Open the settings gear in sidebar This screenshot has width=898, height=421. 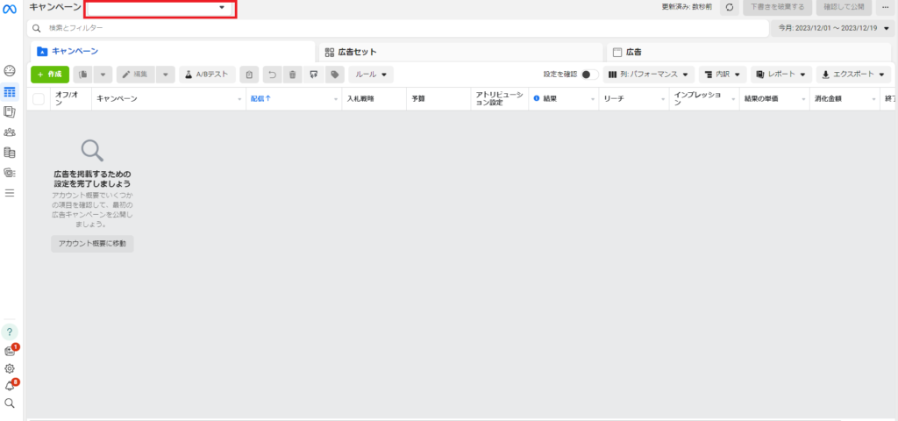coord(10,368)
